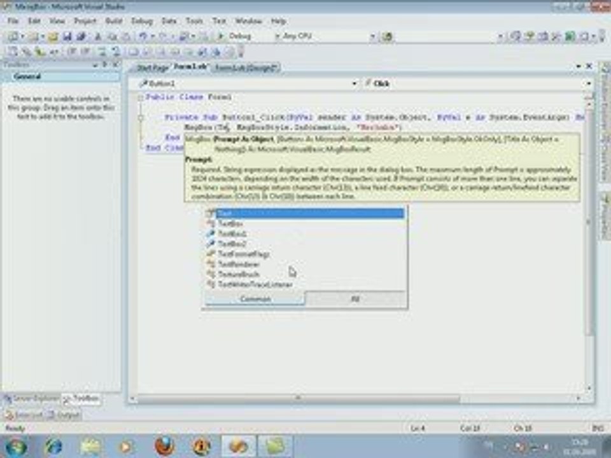The width and height of the screenshot is (611, 458).
Task: Click the editor horizontal scrollbar
Action: (298, 398)
